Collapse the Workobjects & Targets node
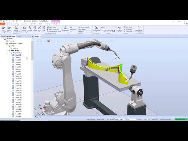Viewport: 188px width, 141px height. click(x=5, y=43)
